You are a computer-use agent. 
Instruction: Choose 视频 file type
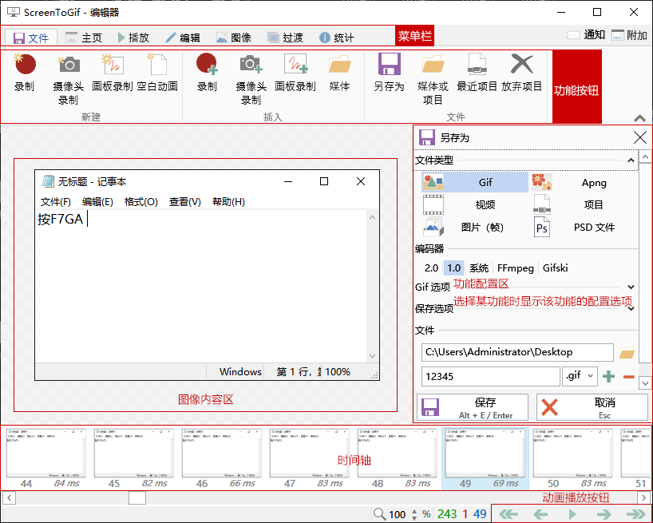tap(475, 204)
